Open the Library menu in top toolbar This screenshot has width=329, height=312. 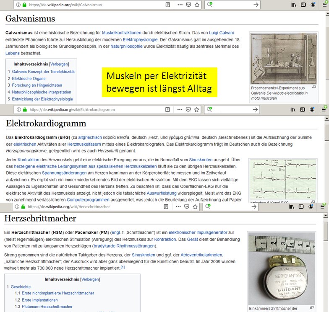coord(294,5)
